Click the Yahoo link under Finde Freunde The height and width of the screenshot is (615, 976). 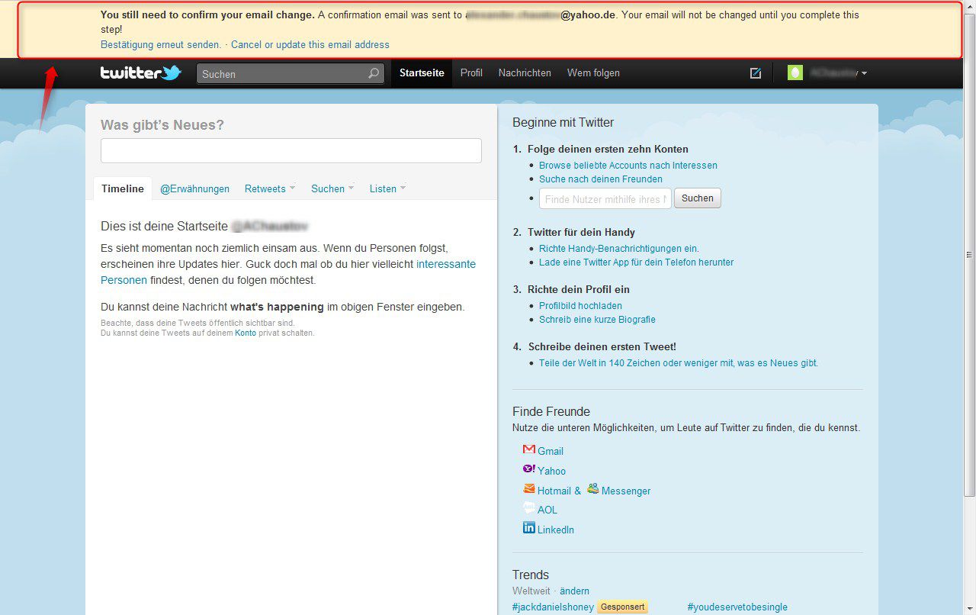coord(551,471)
